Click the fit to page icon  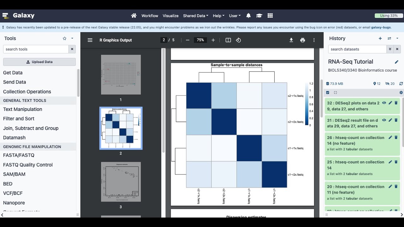(x=228, y=40)
